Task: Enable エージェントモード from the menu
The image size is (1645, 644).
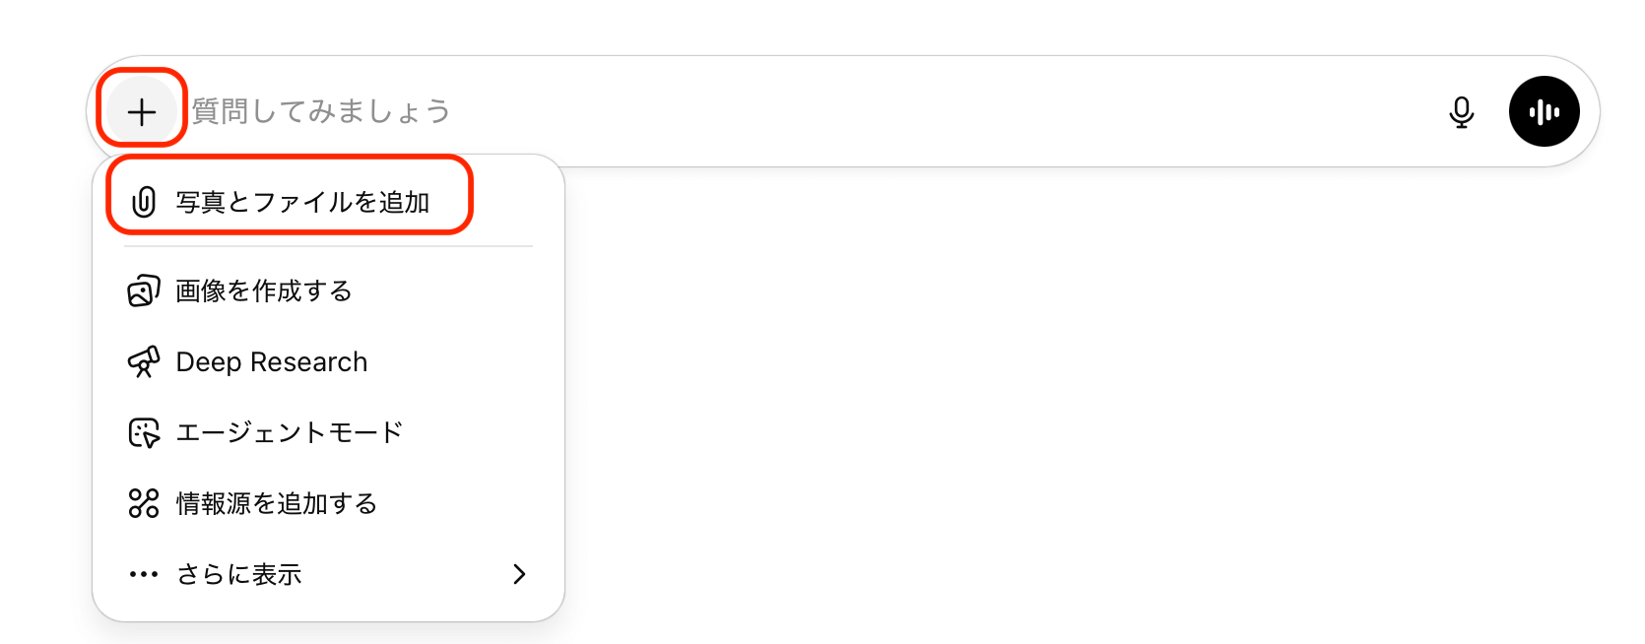Action: click(x=289, y=432)
